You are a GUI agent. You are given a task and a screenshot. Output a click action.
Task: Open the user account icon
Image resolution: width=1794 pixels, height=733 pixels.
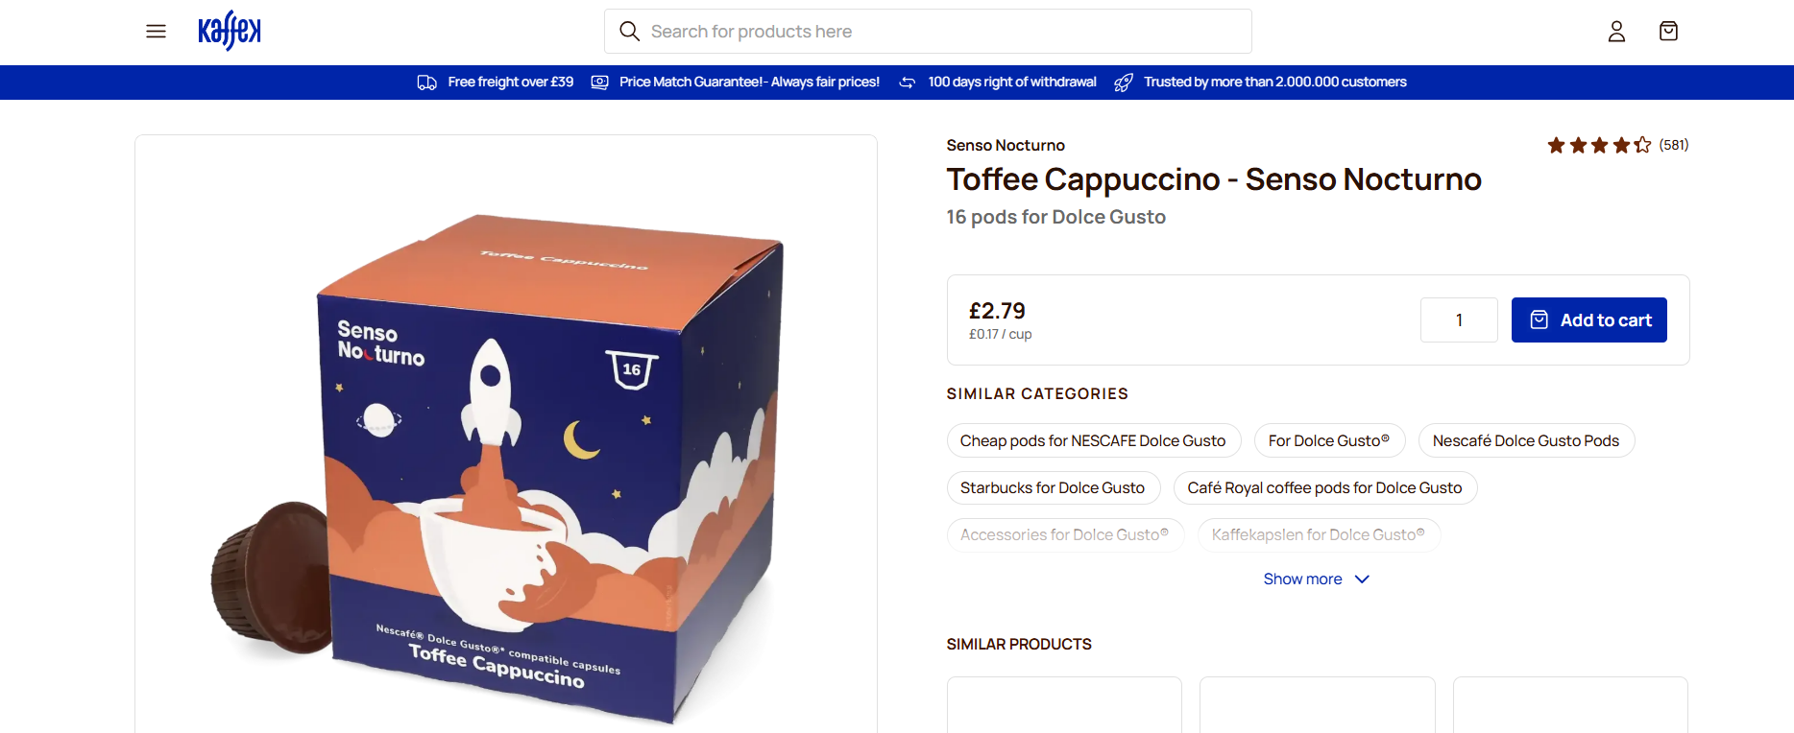1616,32
